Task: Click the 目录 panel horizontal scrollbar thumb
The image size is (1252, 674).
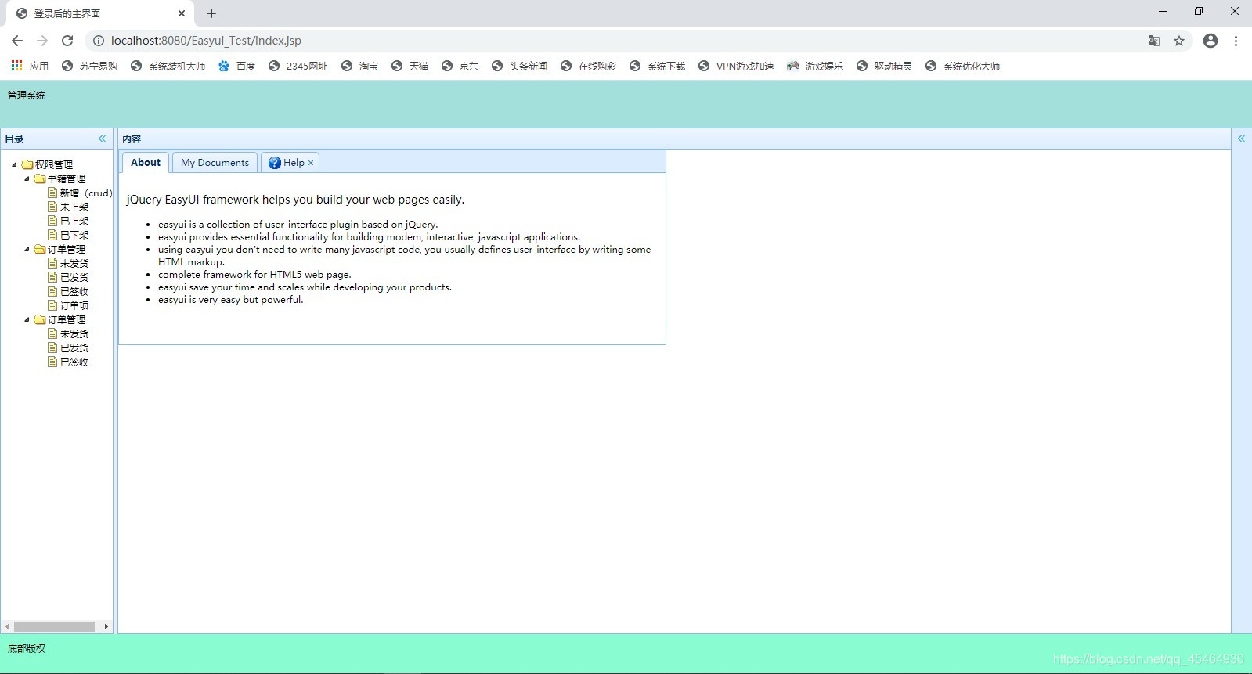Action: click(x=54, y=626)
